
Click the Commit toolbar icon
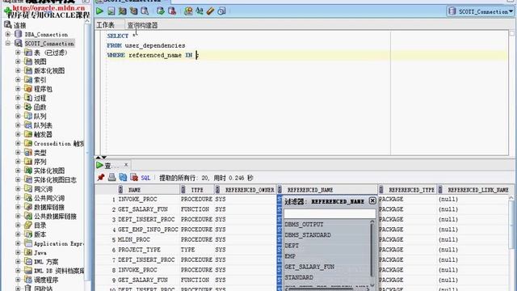(x=161, y=11)
